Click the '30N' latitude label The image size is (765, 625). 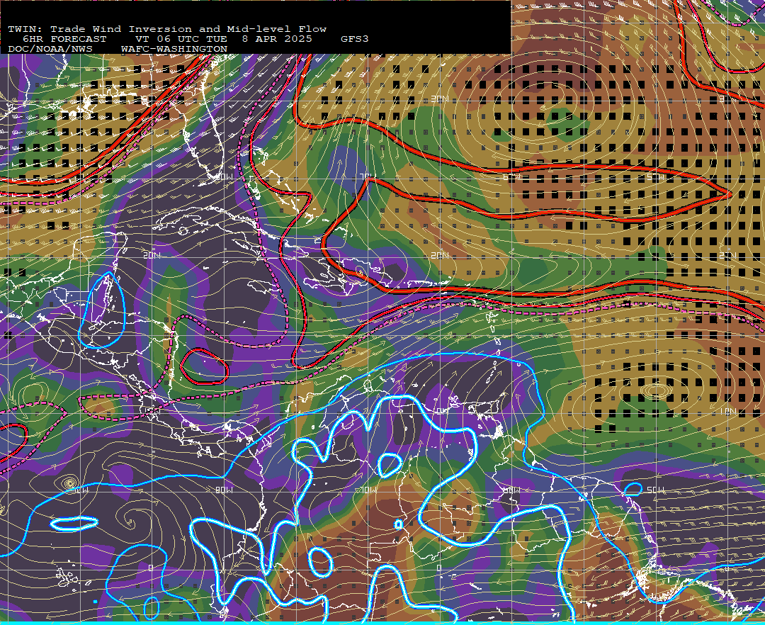point(440,99)
